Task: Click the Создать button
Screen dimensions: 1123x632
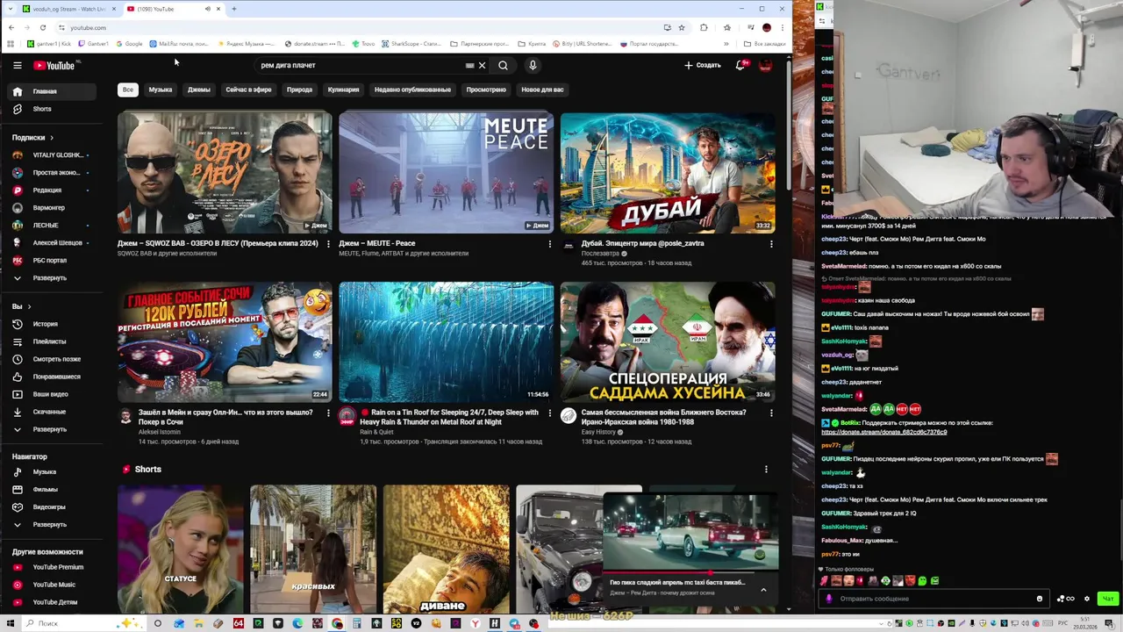Action: coord(703,65)
